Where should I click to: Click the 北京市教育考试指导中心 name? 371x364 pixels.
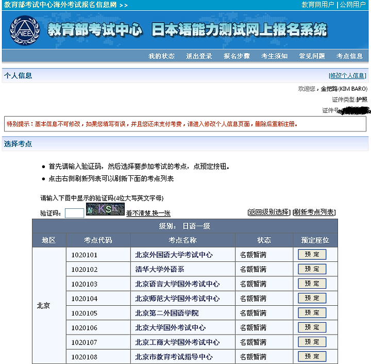[174, 357]
